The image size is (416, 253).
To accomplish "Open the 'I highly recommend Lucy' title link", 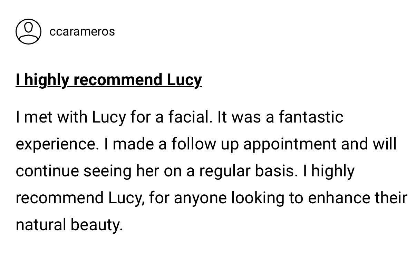I will [x=109, y=80].
